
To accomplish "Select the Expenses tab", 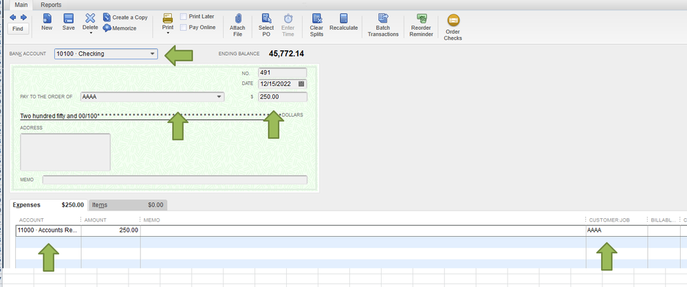I will point(48,204).
